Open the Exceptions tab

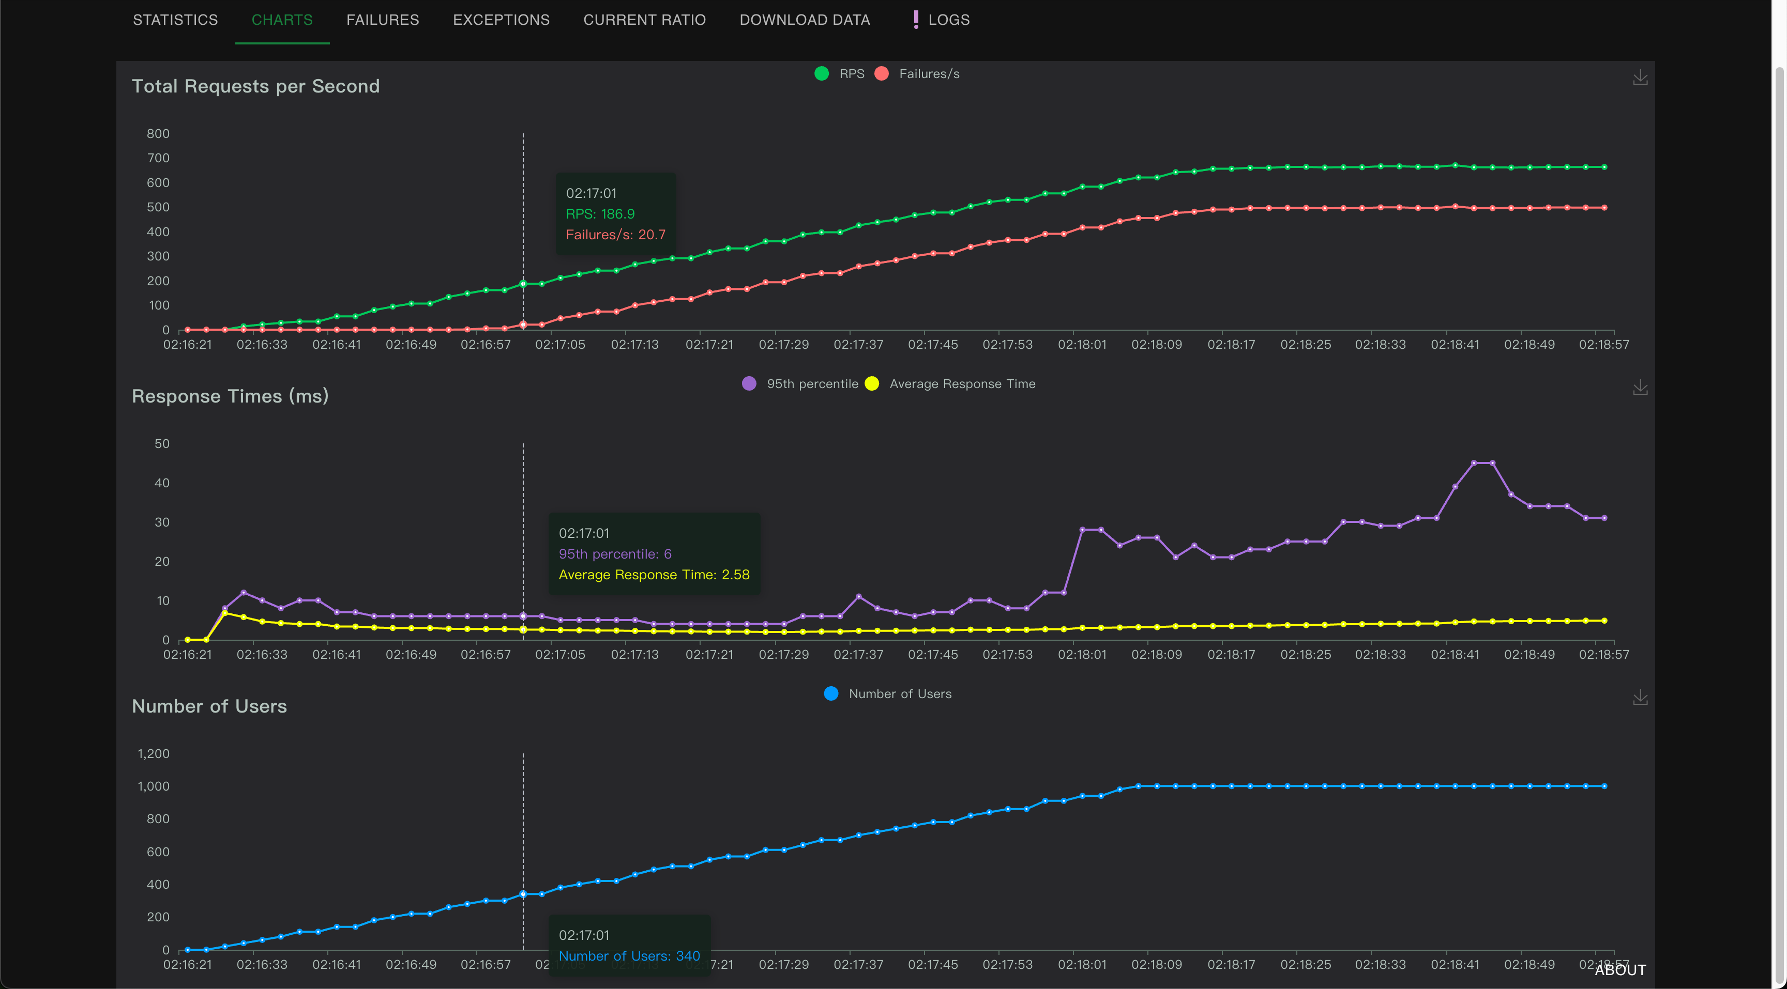pyautogui.click(x=501, y=20)
